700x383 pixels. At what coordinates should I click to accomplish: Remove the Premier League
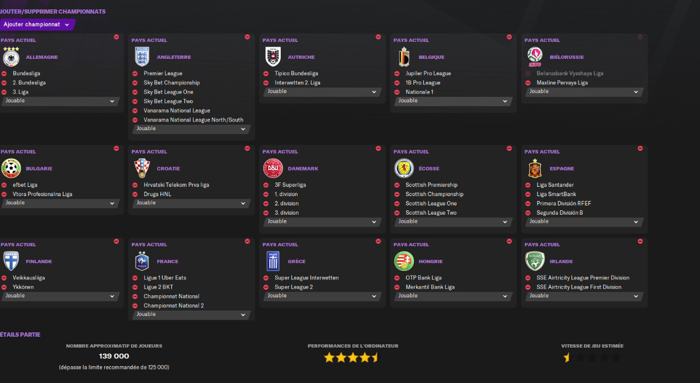pyautogui.click(x=135, y=74)
